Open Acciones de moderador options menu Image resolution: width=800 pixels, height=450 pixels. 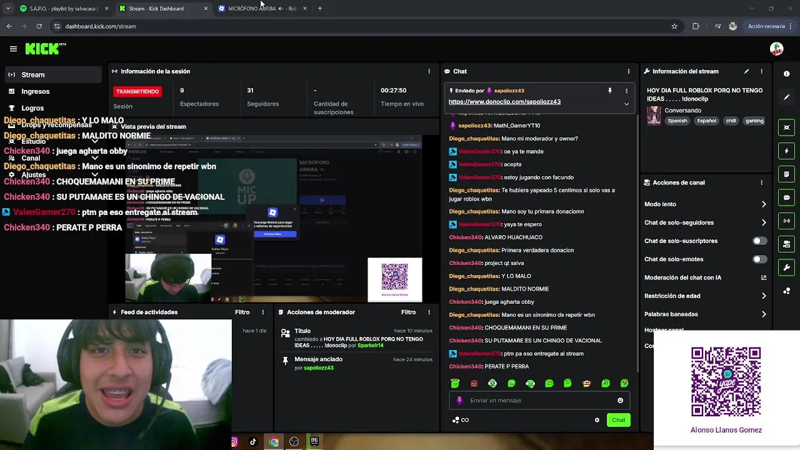tap(429, 312)
